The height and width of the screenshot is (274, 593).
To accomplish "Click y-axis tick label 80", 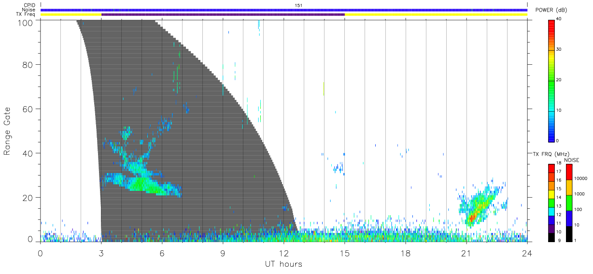I will pyautogui.click(x=28, y=64).
